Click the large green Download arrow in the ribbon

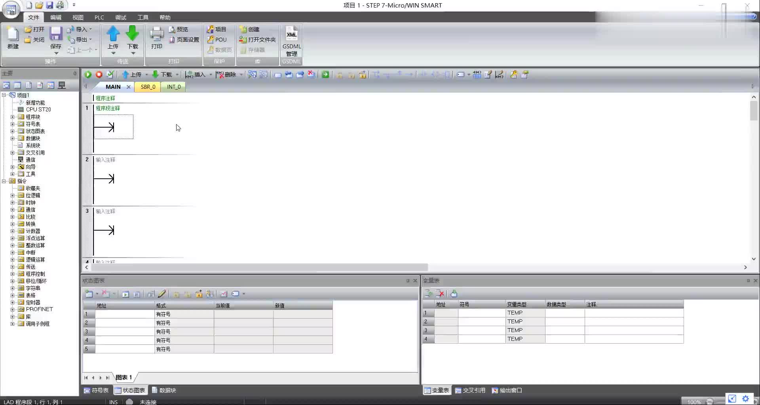tap(133, 33)
